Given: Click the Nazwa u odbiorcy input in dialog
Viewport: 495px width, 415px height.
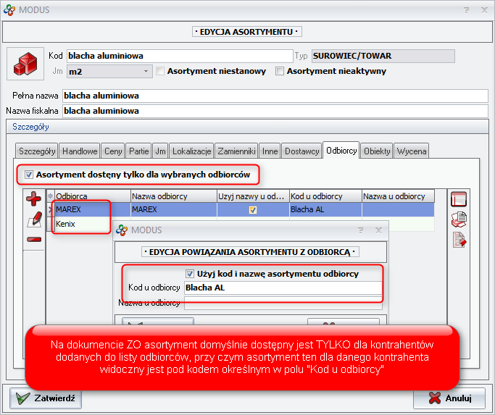Looking at the screenshot, I should pos(283,303).
